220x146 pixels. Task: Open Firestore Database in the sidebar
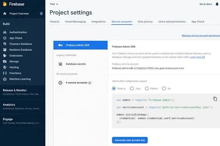21,44
